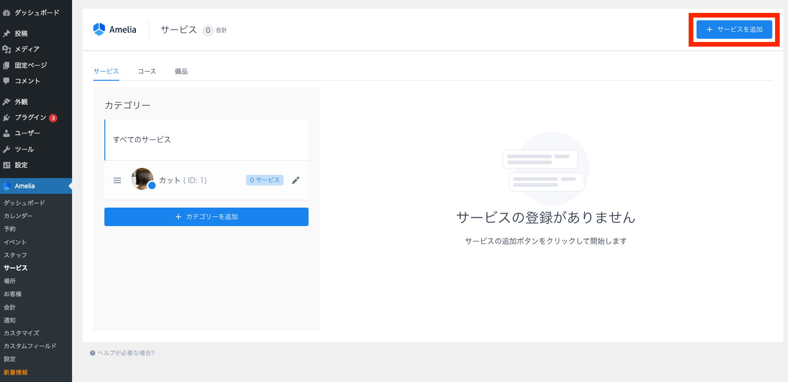Click the help question mark icon
The height and width of the screenshot is (382, 788).
point(92,353)
